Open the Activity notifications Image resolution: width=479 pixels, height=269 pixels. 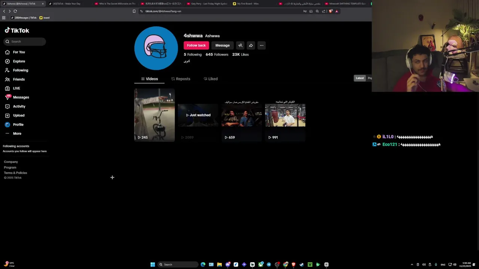(15, 106)
